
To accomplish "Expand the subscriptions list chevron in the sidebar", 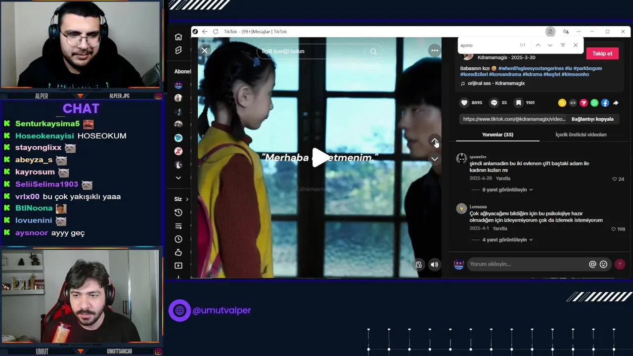I will point(179,178).
